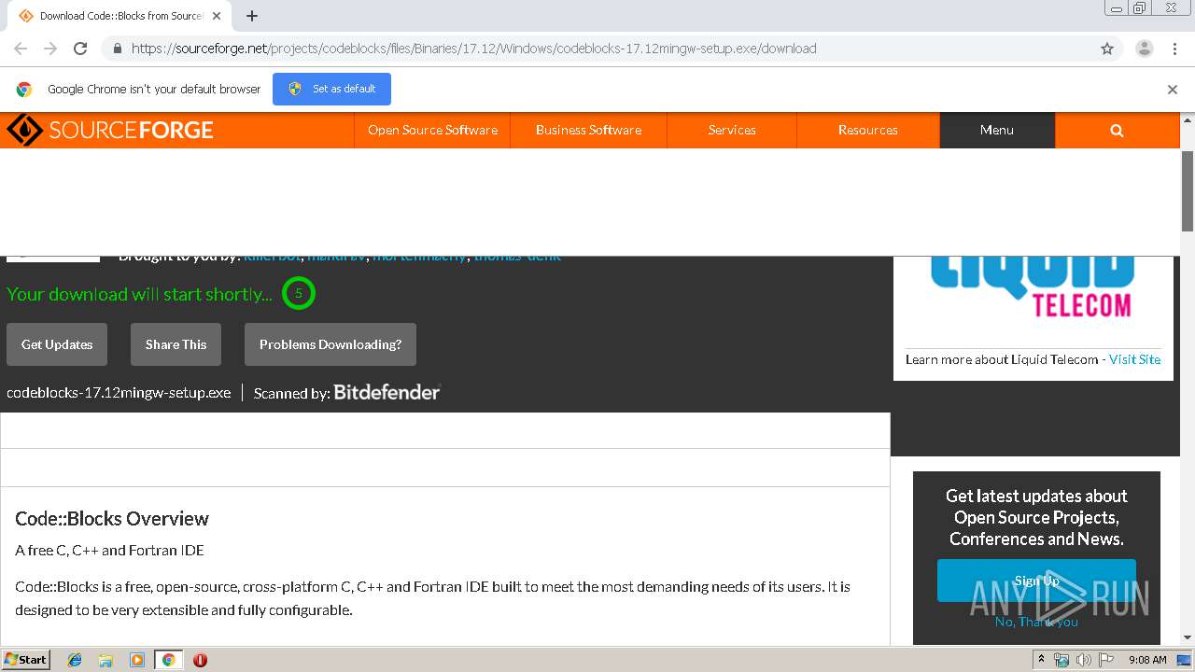Viewport: 1195px width, 672px height.
Task: Dismiss the default browser notification bar
Action: (x=1173, y=90)
